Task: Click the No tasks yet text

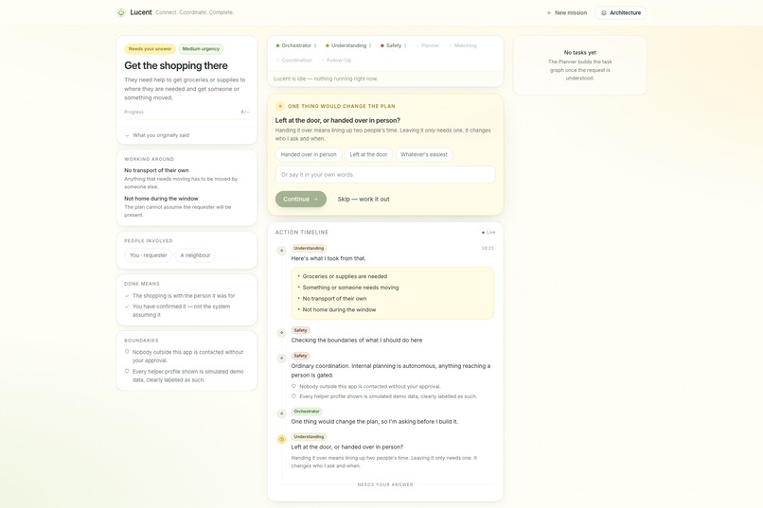Action: pyautogui.click(x=580, y=52)
